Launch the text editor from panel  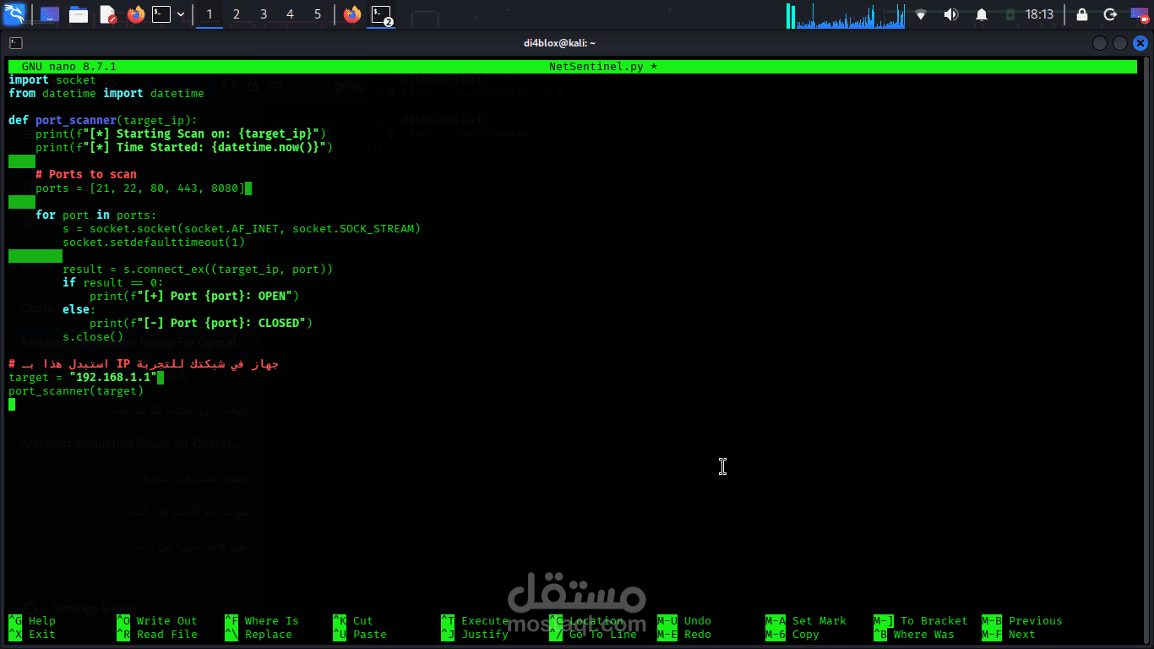click(x=107, y=14)
